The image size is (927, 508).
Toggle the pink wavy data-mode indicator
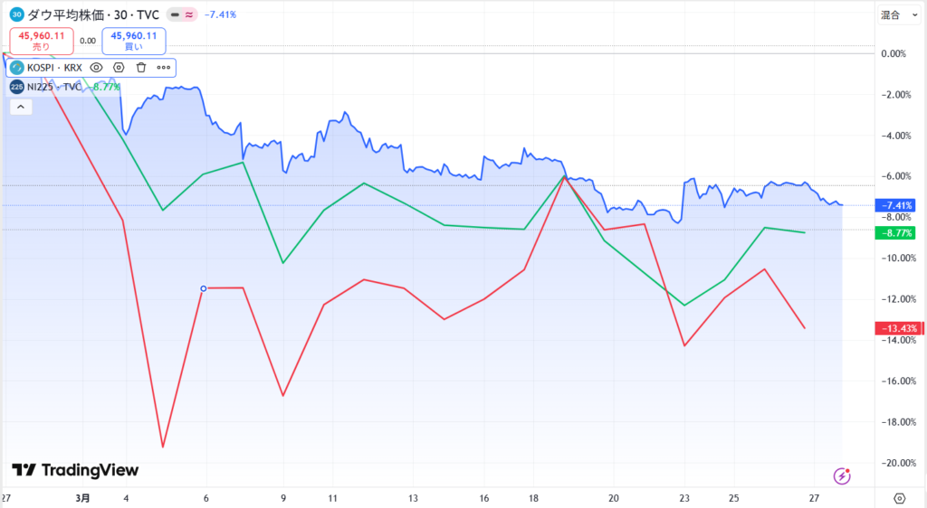pyautogui.click(x=189, y=14)
